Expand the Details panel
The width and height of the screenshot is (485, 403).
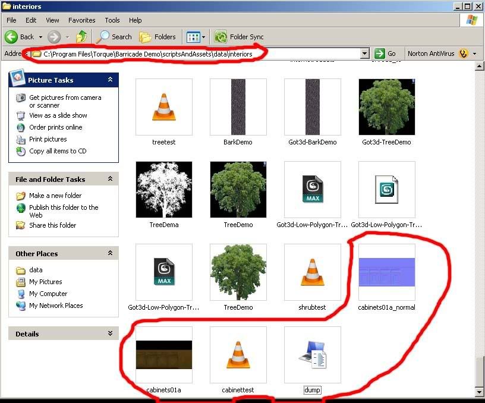[x=110, y=333]
